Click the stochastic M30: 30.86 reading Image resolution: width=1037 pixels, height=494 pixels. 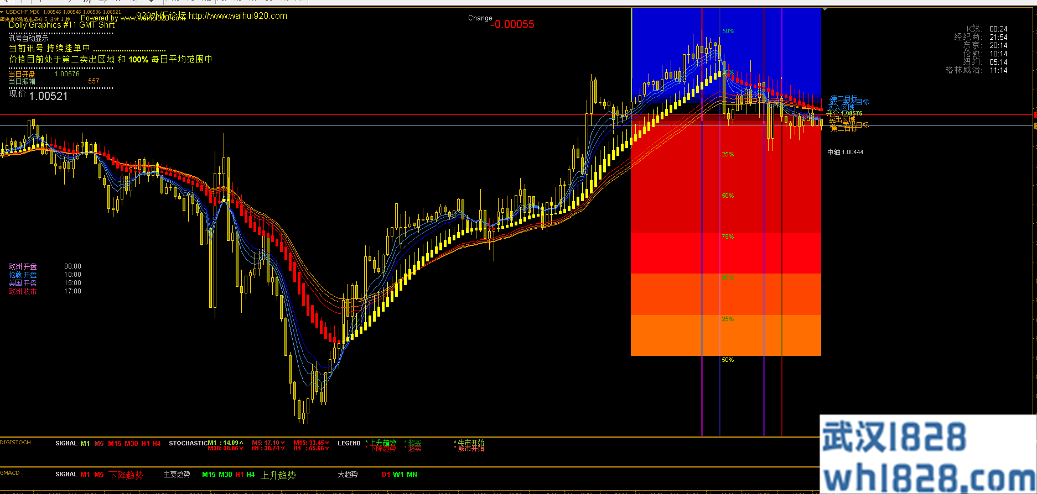226,448
